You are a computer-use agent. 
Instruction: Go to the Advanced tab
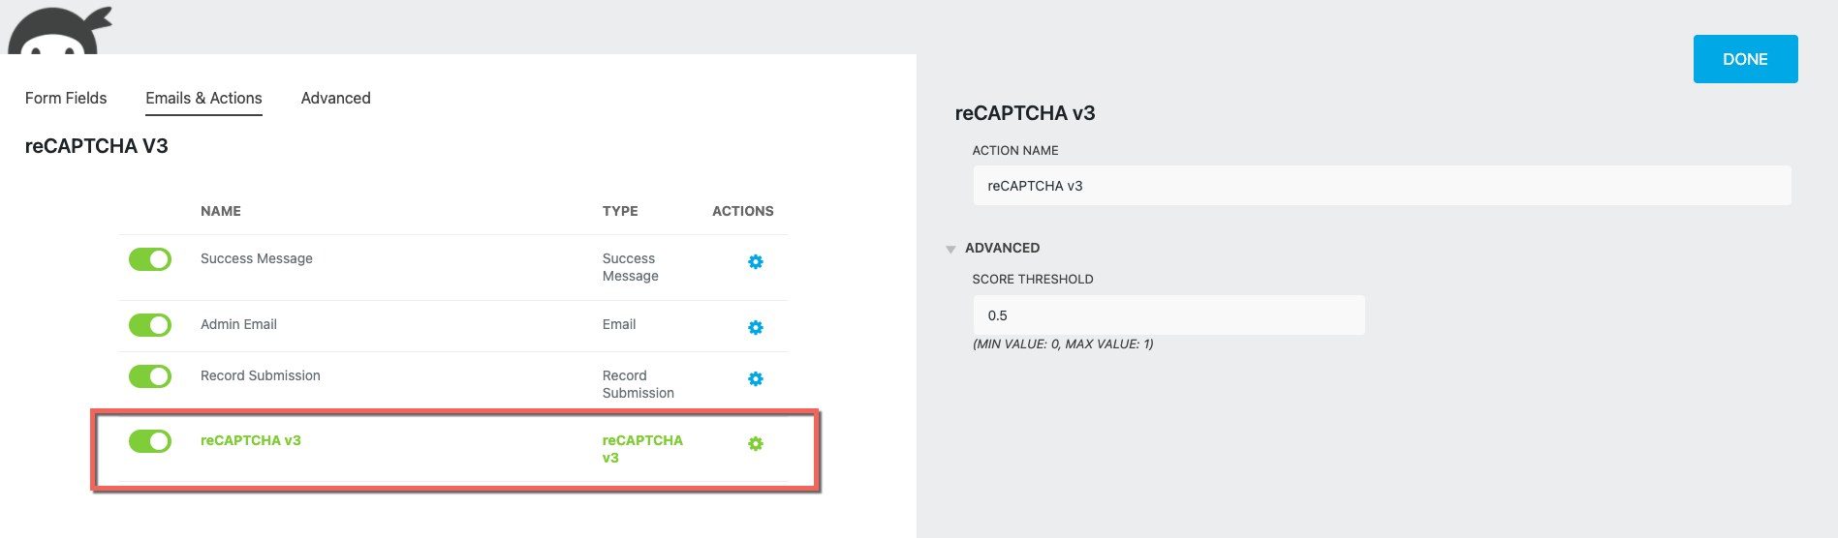click(x=335, y=98)
